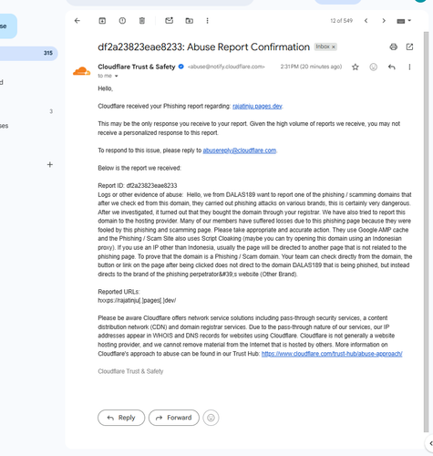Report this message as spam

coord(122,21)
